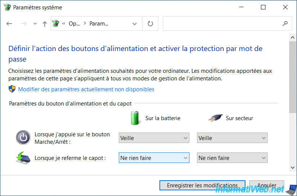Click the scrollbar down arrow
Viewport: 297px width, 196px height.
tap(292, 167)
